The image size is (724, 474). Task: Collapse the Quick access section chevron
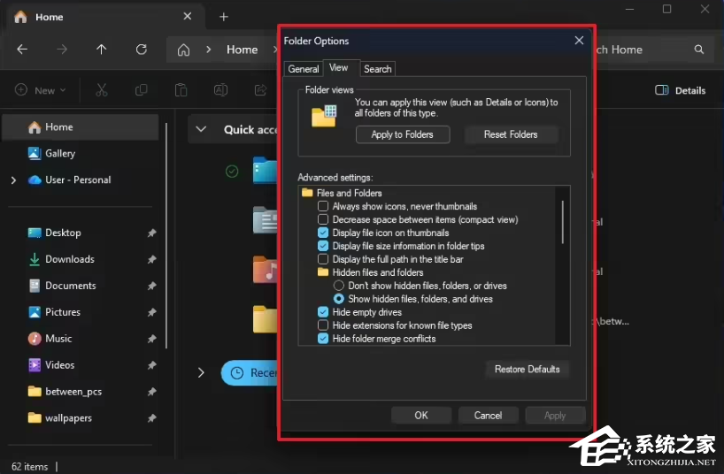(201, 129)
